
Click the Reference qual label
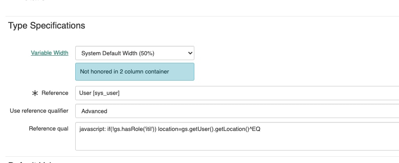(49, 129)
